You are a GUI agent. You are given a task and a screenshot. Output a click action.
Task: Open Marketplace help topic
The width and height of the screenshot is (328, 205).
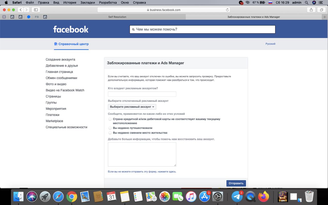(54, 121)
